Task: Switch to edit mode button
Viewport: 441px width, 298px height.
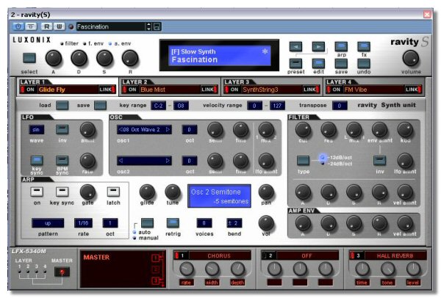Action: (318, 63)
